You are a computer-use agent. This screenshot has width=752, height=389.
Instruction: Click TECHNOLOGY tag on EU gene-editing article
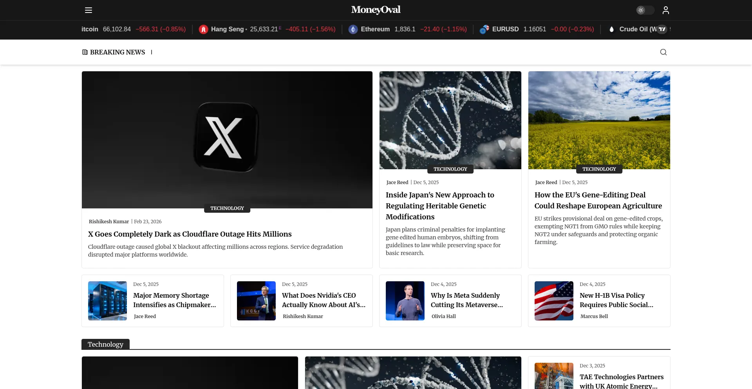coord(599,169)
